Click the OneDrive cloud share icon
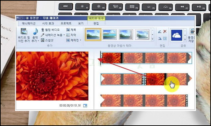This screenshot has height=126, width=211. pyautogui.click(x=177, y=35)
